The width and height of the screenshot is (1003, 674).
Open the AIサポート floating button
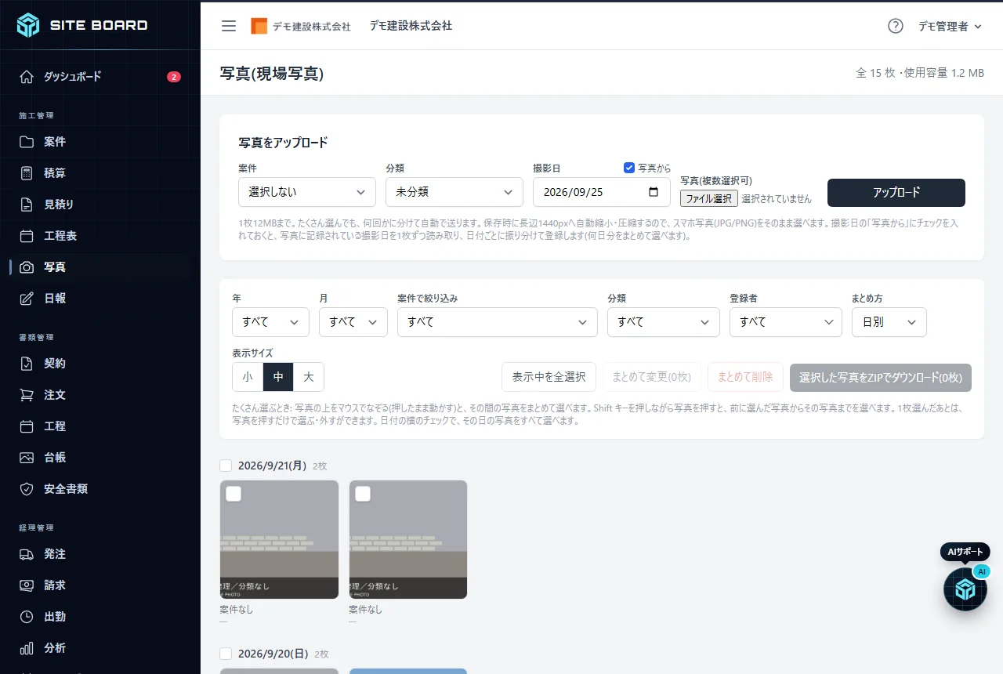tap(965, 589)
